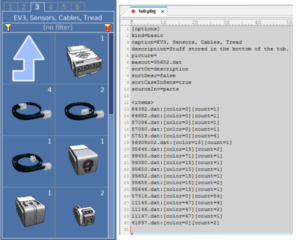Screen dimensions: 297x240
Task: Click the up arrow parent group icon
Action: pyautogui.click(x=28, y=58)
